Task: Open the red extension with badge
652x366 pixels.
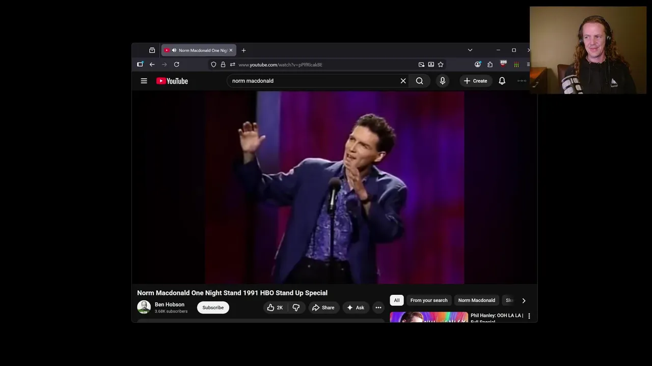Action: (503, 64)
